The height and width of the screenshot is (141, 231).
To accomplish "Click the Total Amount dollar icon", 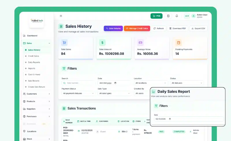I will pyautogui.click(x=102, y=43).
